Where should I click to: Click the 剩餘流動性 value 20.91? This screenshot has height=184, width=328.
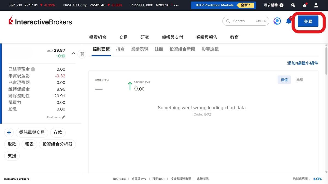pos(60,96)
